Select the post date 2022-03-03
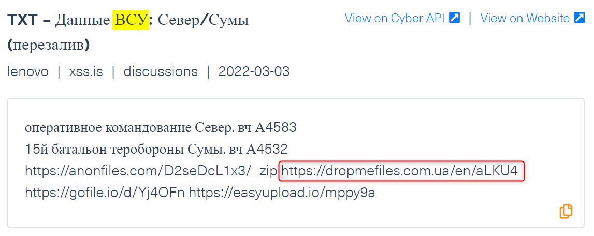Viewport: 594px width, 236px height. pos(254,71)
